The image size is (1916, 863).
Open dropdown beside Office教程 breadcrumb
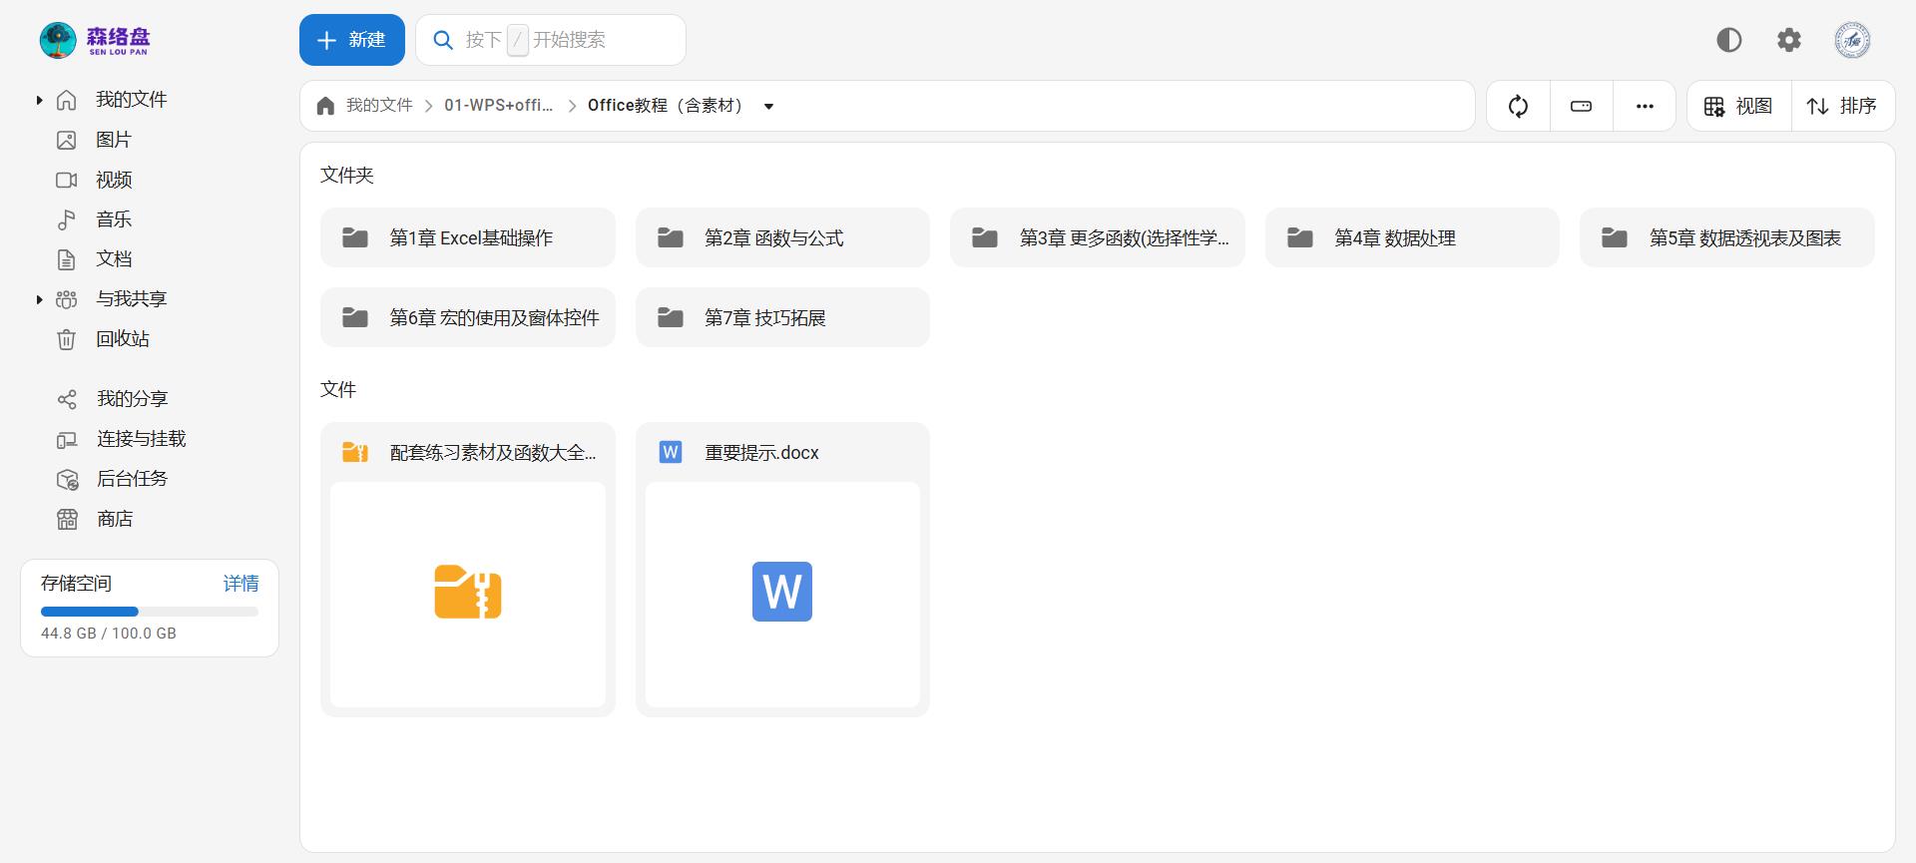pos(768,107)
